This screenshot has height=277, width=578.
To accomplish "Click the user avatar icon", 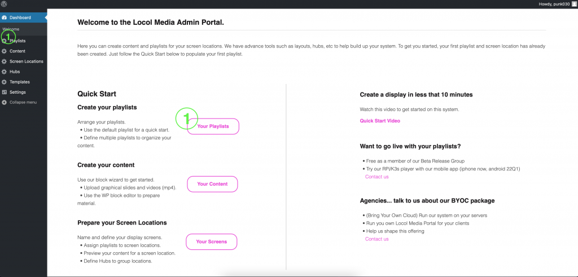I will click(x=574, y=4).
